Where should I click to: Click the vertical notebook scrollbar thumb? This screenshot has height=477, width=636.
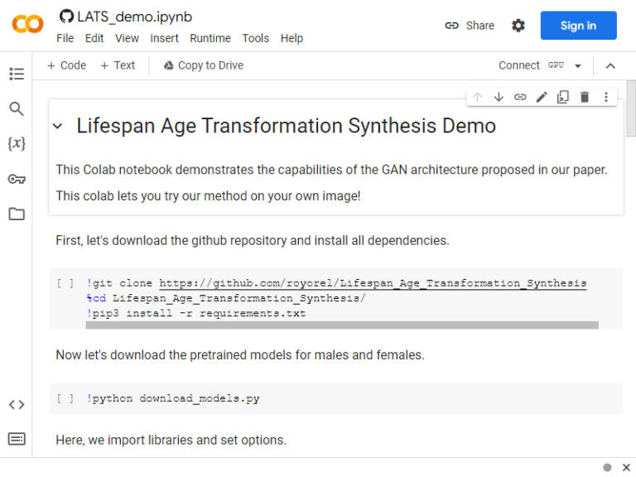631,108
